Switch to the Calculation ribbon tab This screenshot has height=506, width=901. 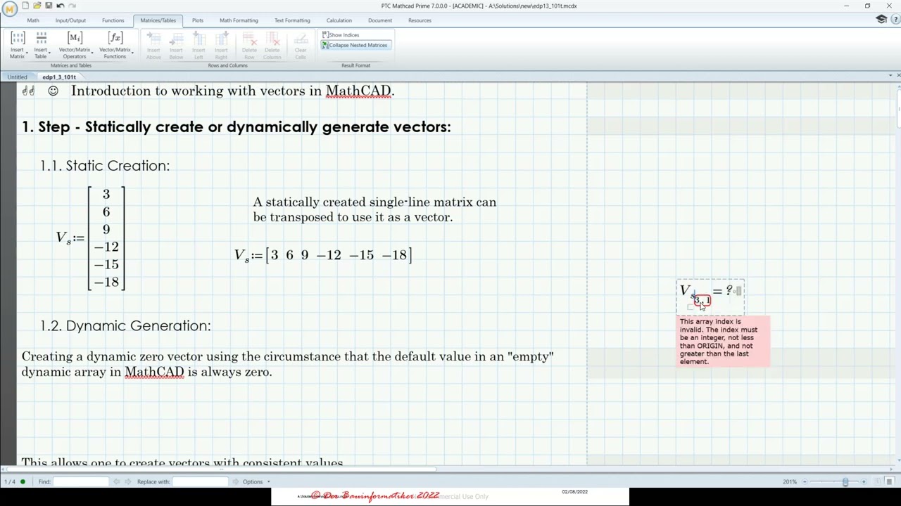coord(339,20)
